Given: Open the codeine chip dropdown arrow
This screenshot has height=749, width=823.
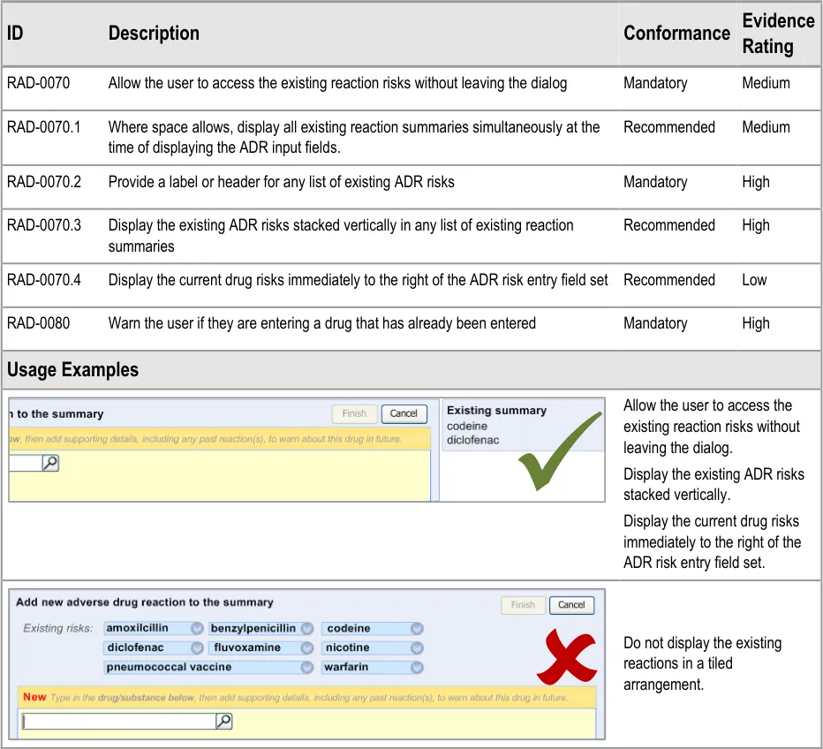Looking at the screenshot, I should pos(417,629).
